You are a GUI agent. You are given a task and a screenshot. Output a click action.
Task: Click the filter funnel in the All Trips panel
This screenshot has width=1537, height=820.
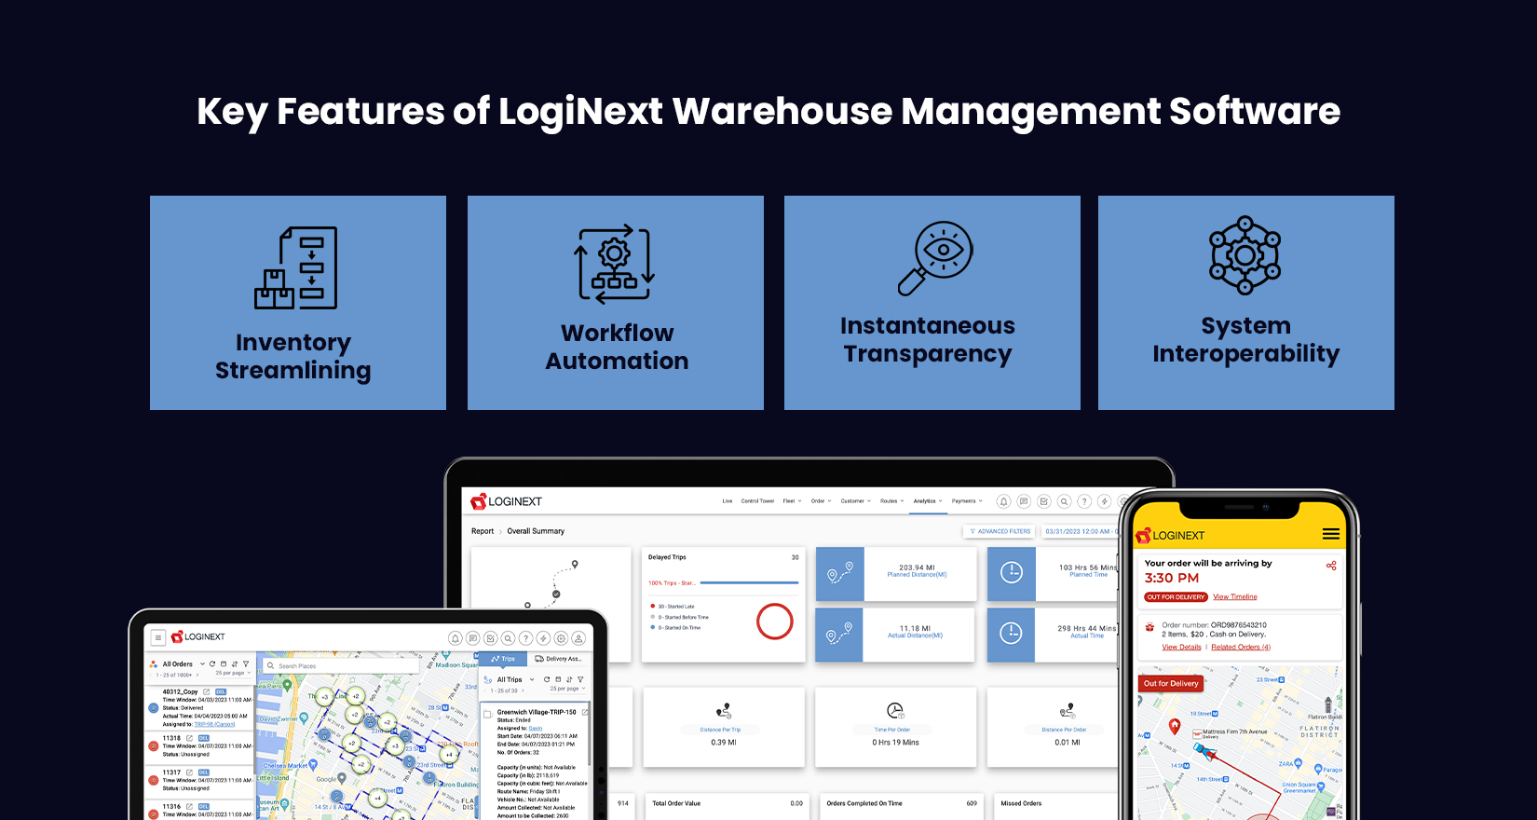coord(580,679)
